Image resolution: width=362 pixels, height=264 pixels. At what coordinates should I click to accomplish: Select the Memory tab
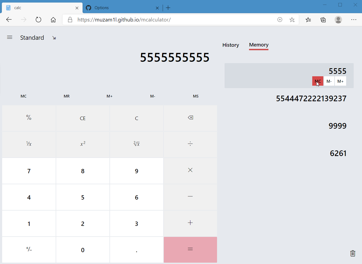tap(258, 45)
